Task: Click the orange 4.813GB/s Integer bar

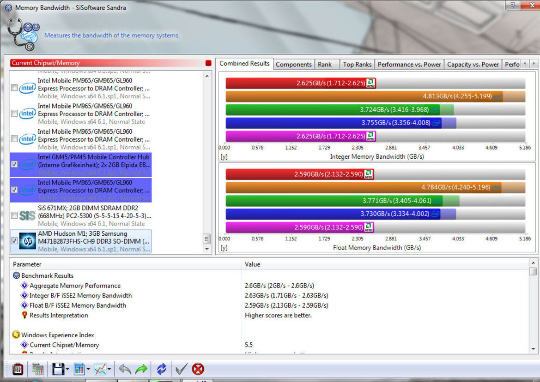Action: pos(364,96)
